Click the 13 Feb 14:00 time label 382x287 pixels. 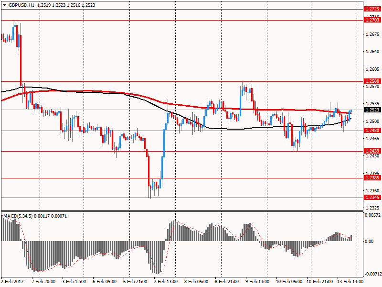click(x=351, y=282)
